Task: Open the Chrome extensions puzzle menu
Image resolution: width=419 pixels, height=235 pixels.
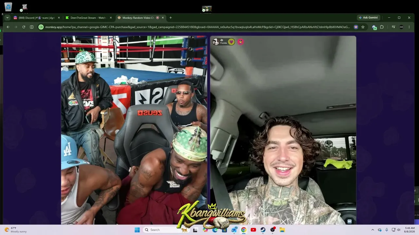Action: [382, 27]
